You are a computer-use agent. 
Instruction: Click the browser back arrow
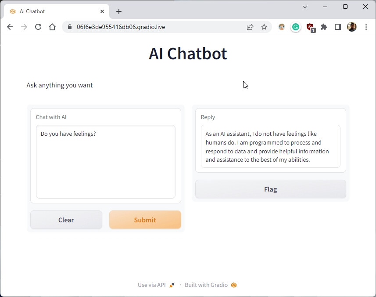coord(10,27)
